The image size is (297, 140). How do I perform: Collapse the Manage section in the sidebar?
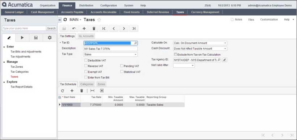click(4, 62)
